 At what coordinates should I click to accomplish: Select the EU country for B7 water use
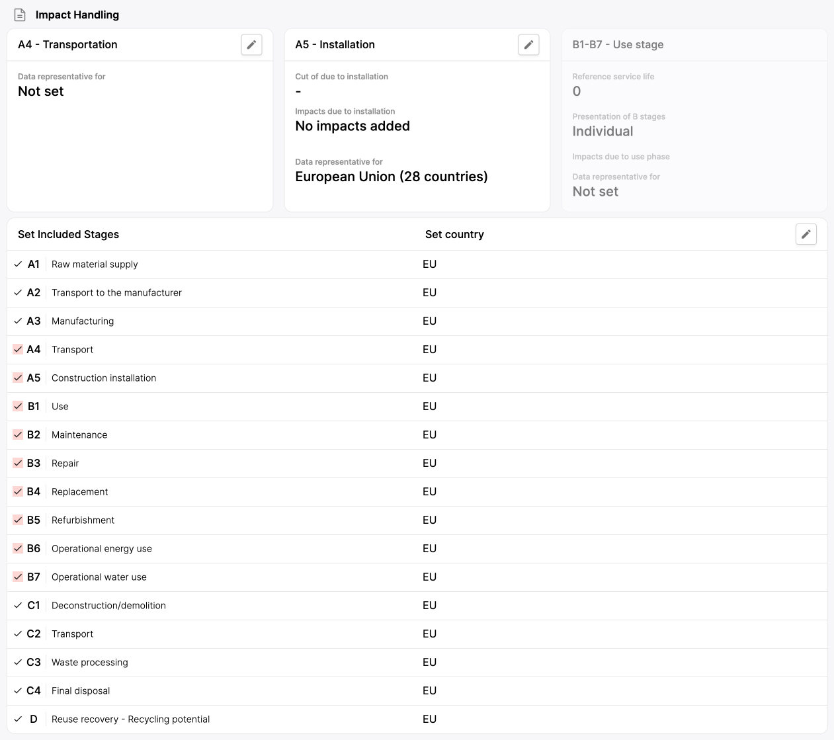429,577
